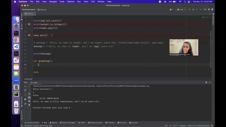Open the Debug tool window button

click(x=53, y=123)
